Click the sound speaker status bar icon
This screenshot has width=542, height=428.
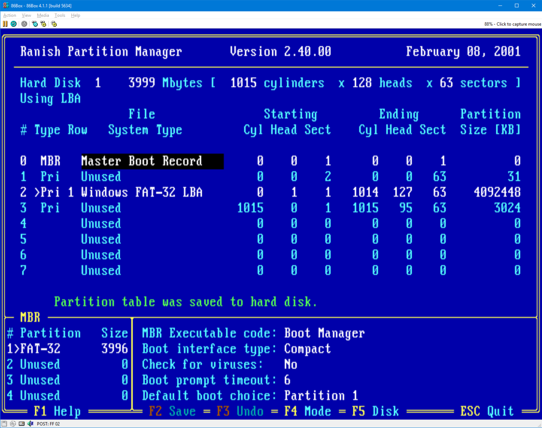(30, 424)
